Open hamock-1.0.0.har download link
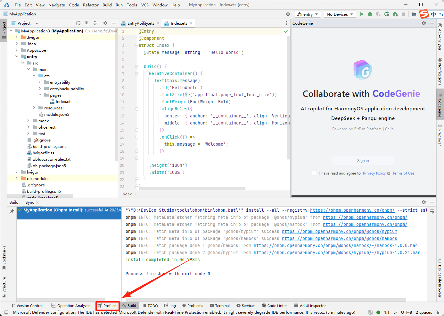This screenshot has height=316, width=444. (336, 246)
